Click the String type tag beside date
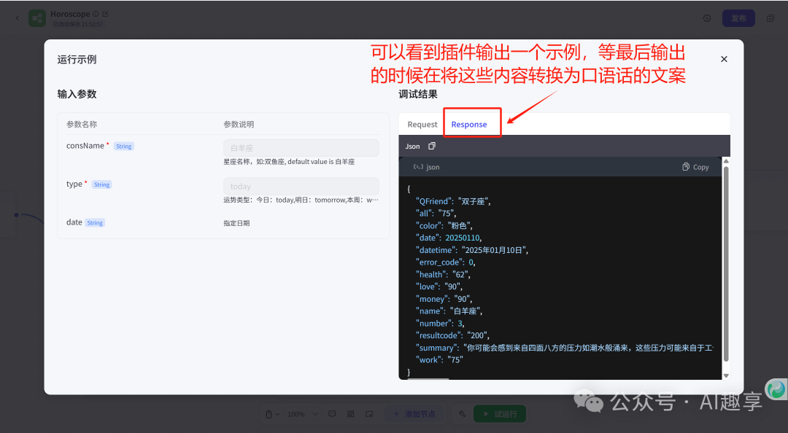Screen dimensions: 788x433 click(x=94, y=222)
